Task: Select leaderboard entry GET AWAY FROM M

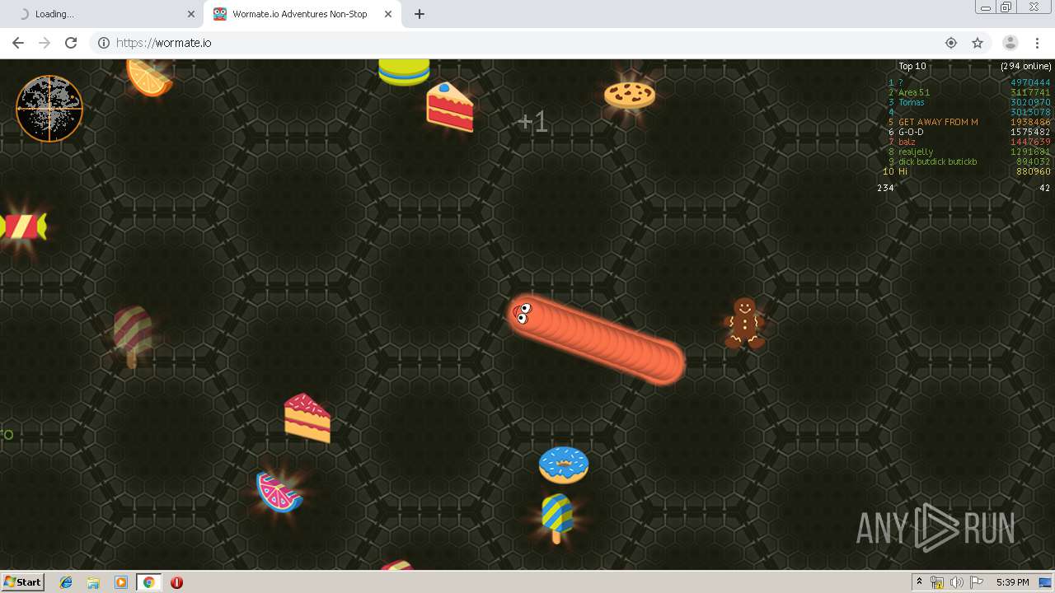Action: [938, 122]
